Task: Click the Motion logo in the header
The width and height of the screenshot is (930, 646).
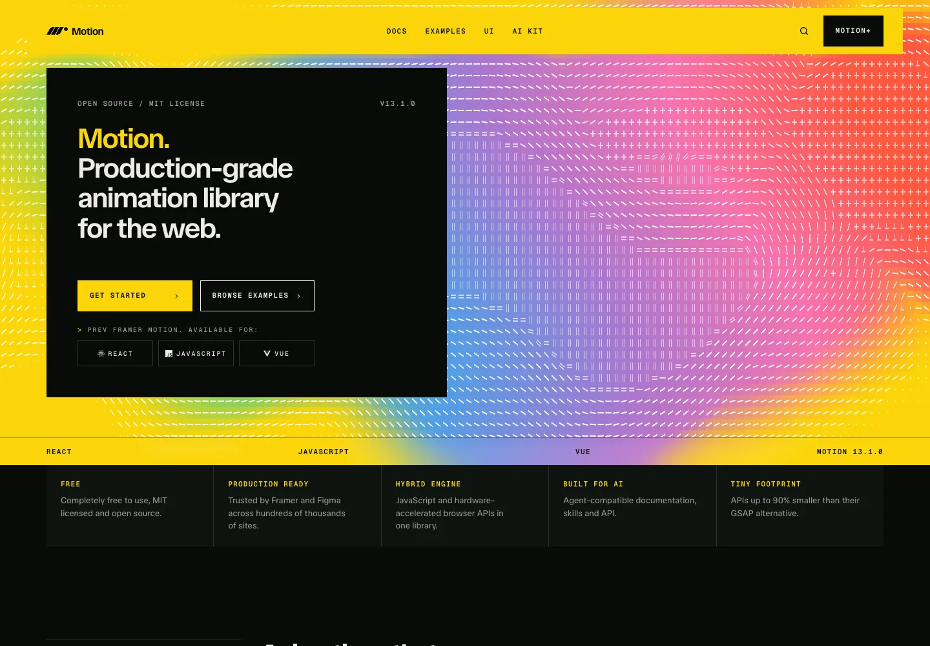Action: pos(75,31)
